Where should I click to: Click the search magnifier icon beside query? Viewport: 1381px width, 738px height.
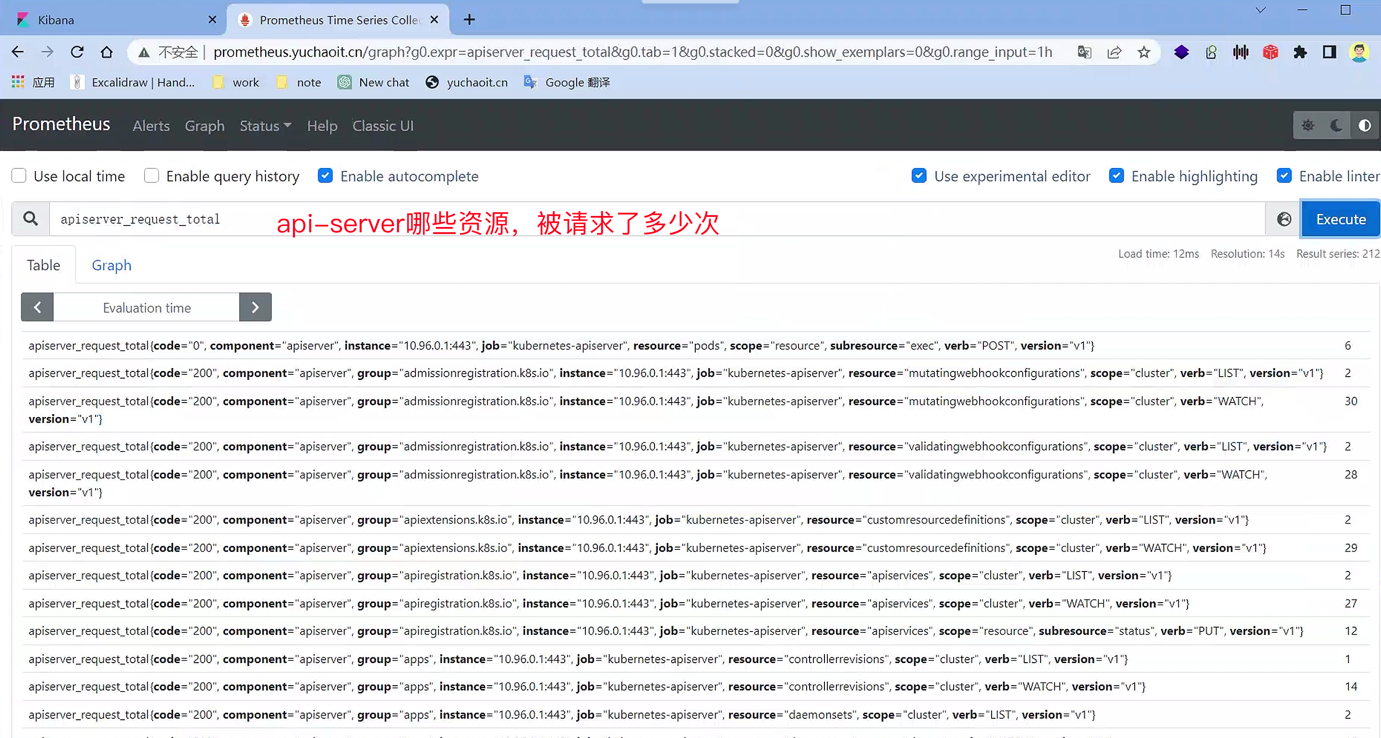(31, 218)
